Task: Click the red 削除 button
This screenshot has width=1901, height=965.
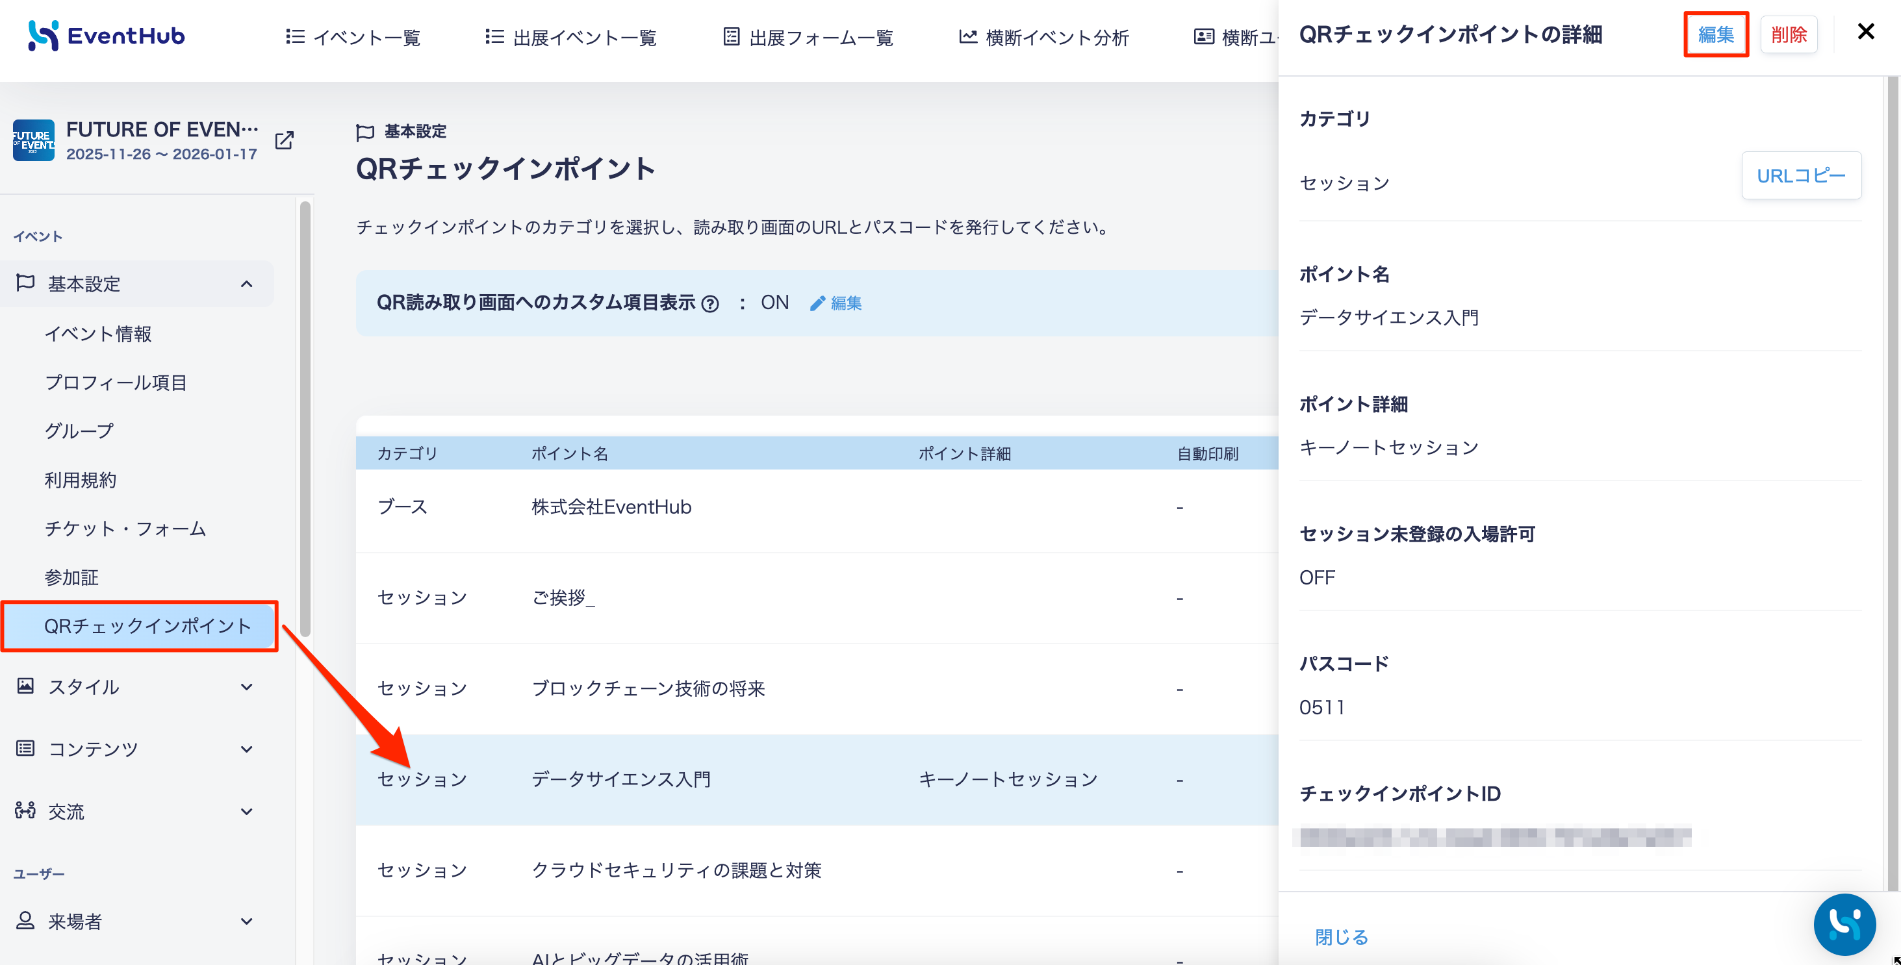Action: (x=1789, y=34)
